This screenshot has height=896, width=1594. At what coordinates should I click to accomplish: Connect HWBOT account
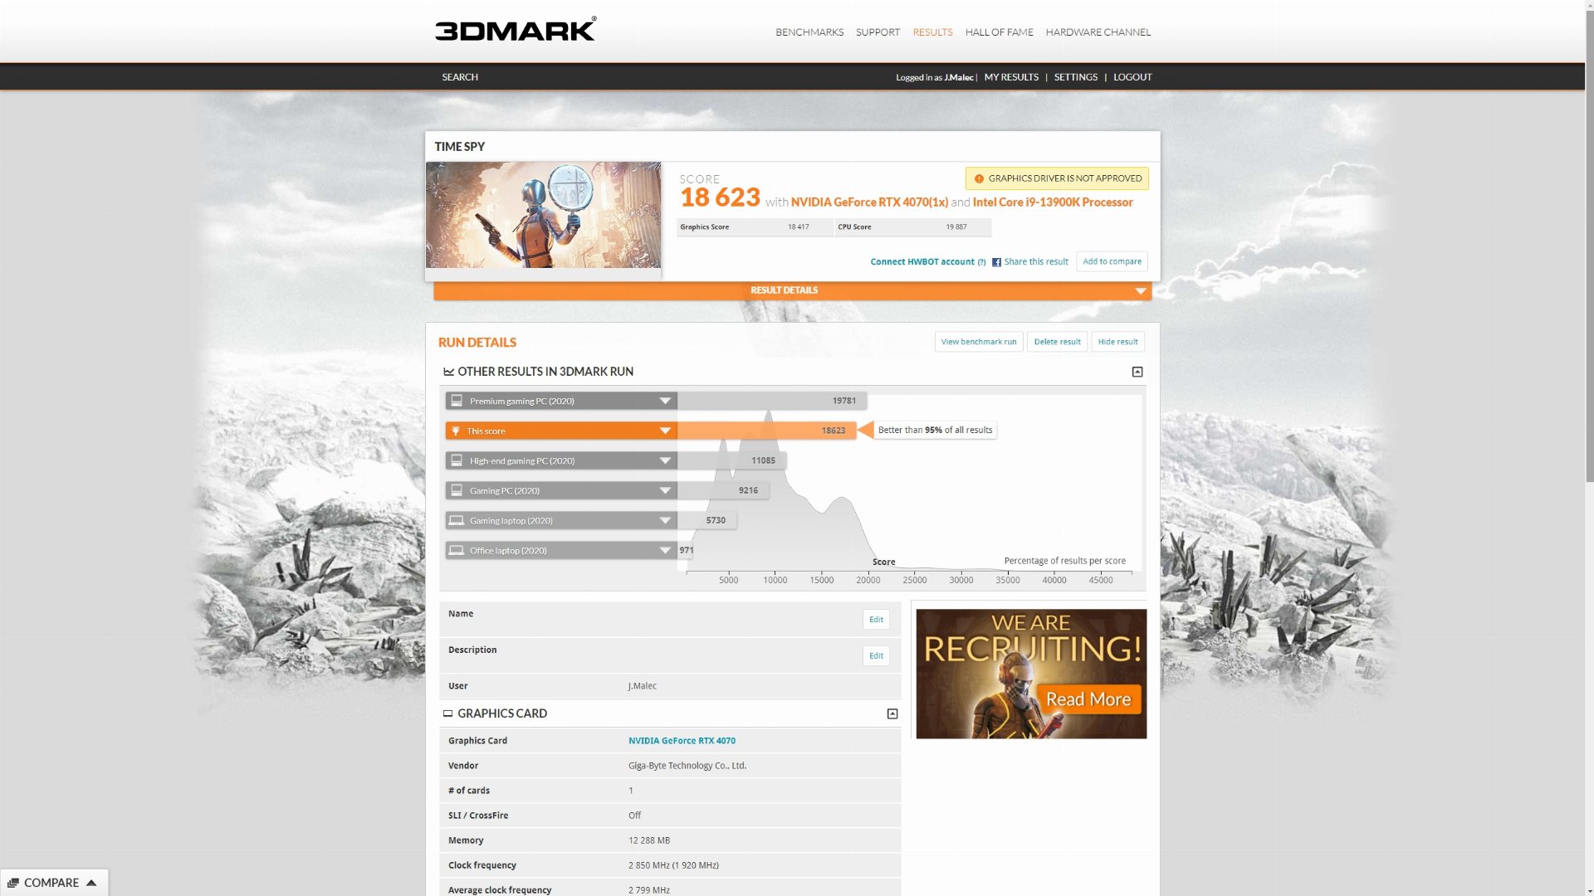922,261
